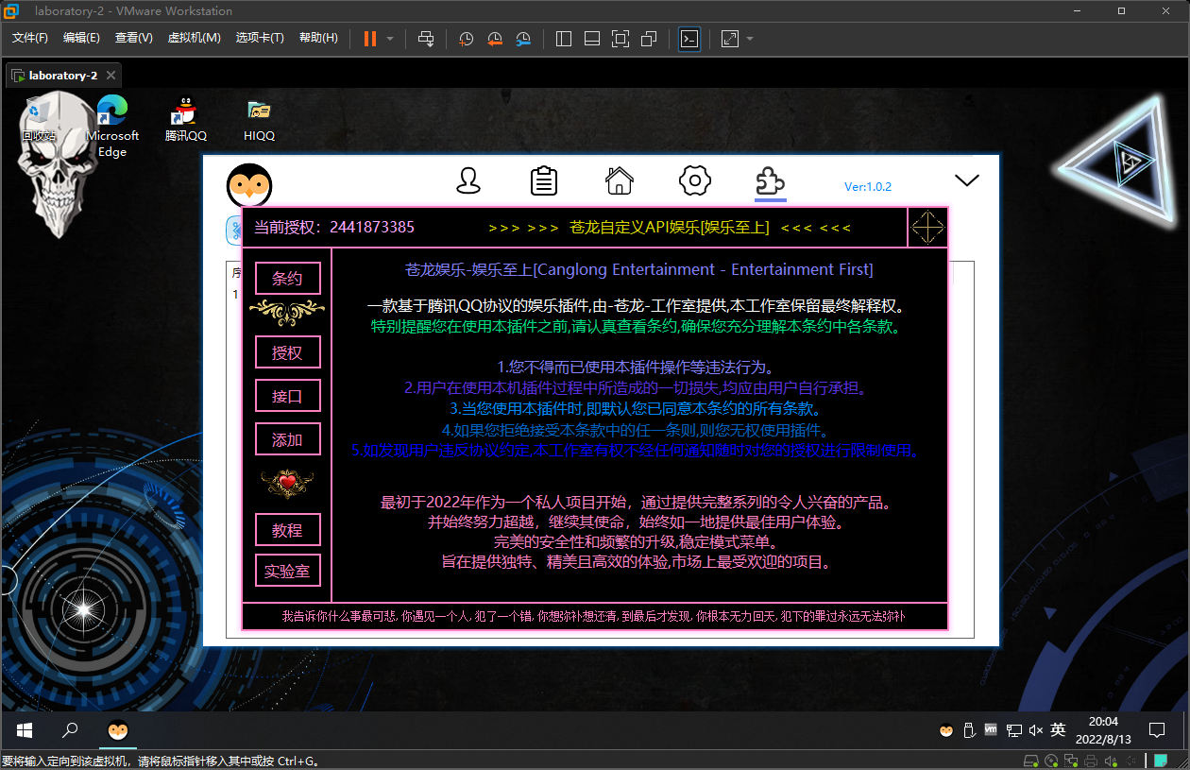1190x770 pixels.
Task: Switch the 英 input method indicator
Action: 1059,730
